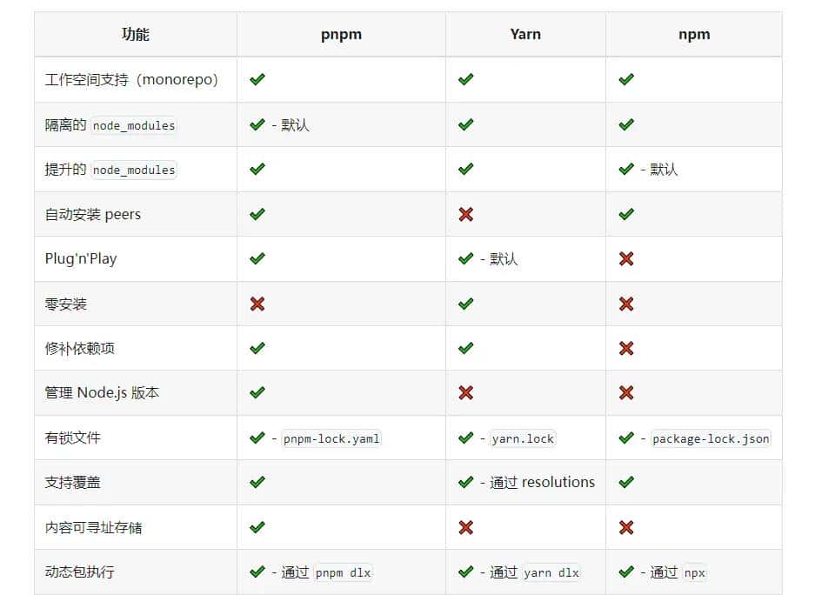The image size is (815, 595).
Task: Click the npm column header
Action: pyautogui.click(x=694, y=35)
